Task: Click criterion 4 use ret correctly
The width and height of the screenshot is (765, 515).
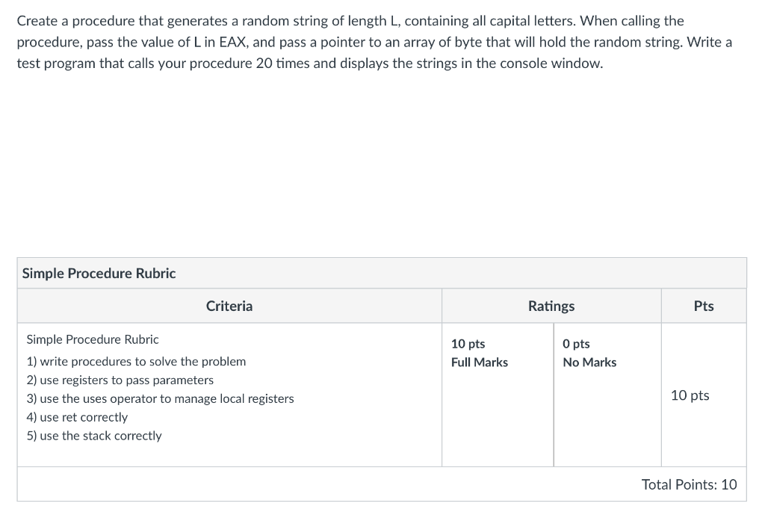Action: (x=77, y=417)
